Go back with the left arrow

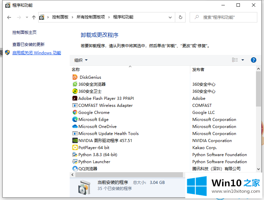tap(9, 17)
